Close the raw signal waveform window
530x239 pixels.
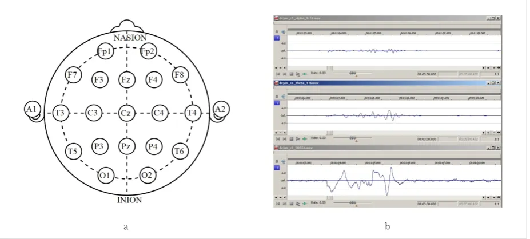[x=498, y=148]
